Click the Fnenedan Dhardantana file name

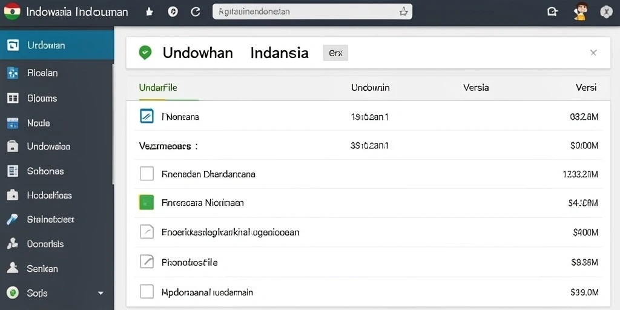pyautogui.click(x=208, y=174)
